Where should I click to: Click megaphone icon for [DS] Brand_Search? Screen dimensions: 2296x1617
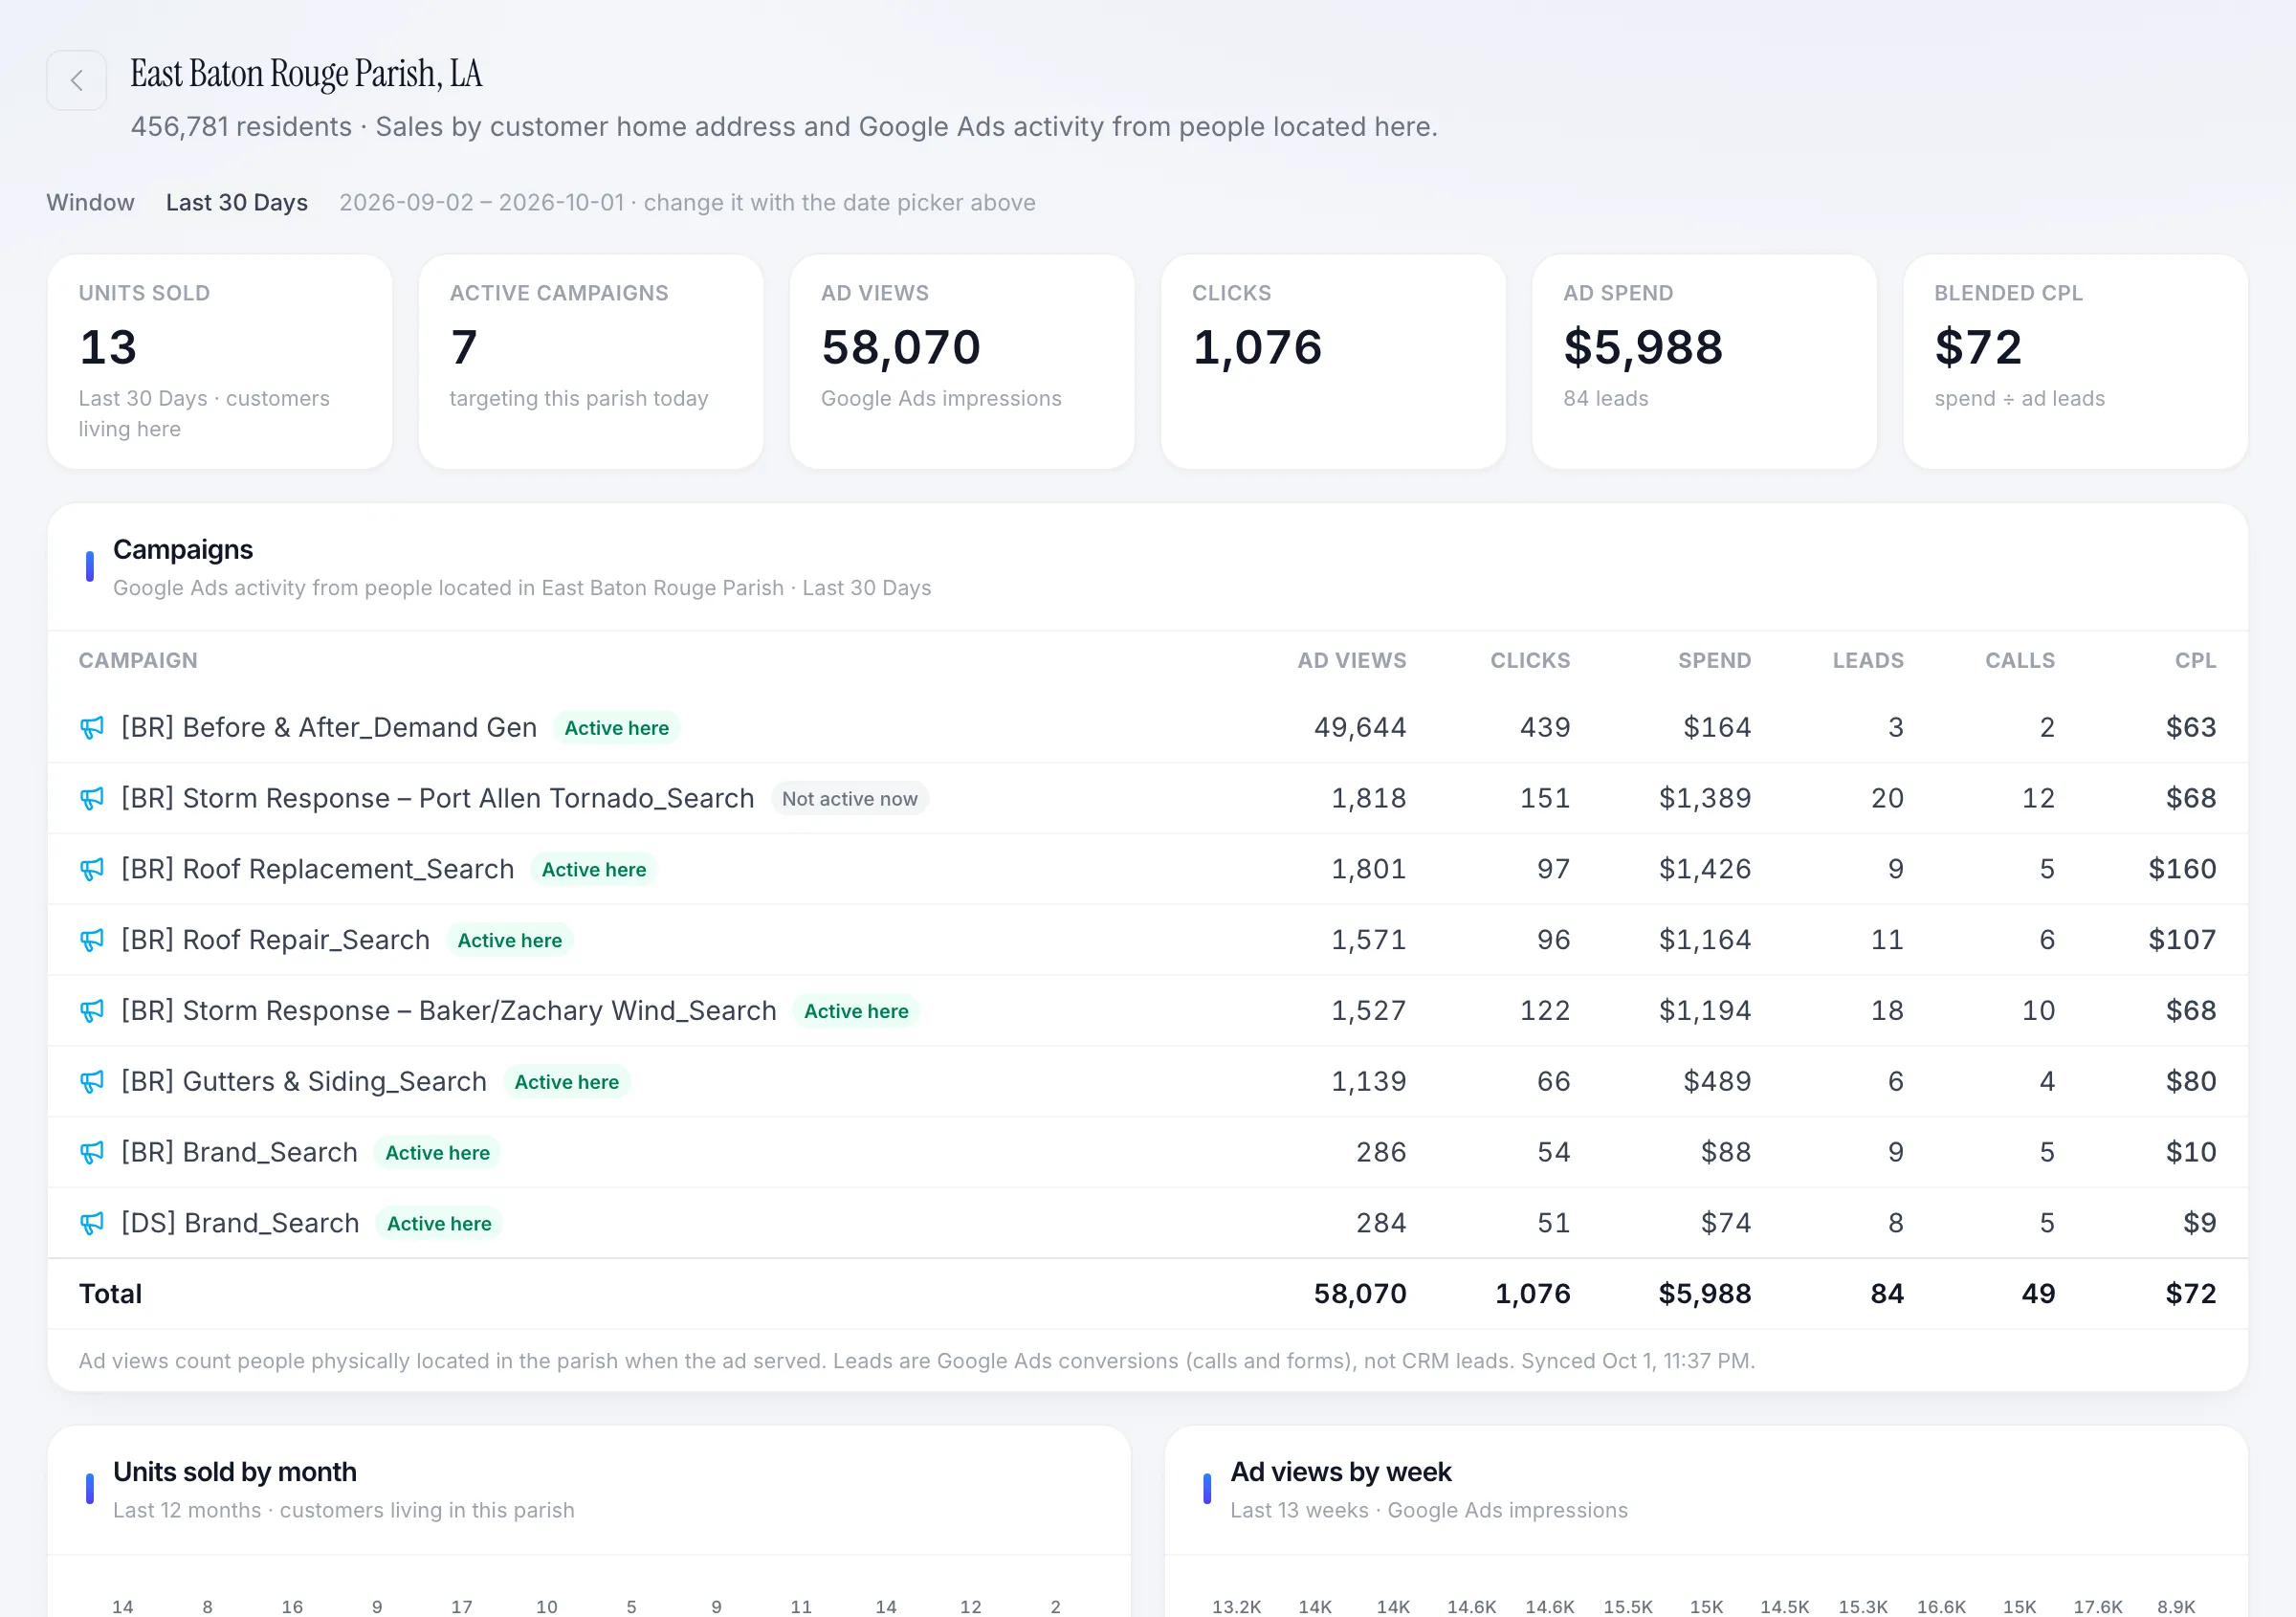(92, 1224)
